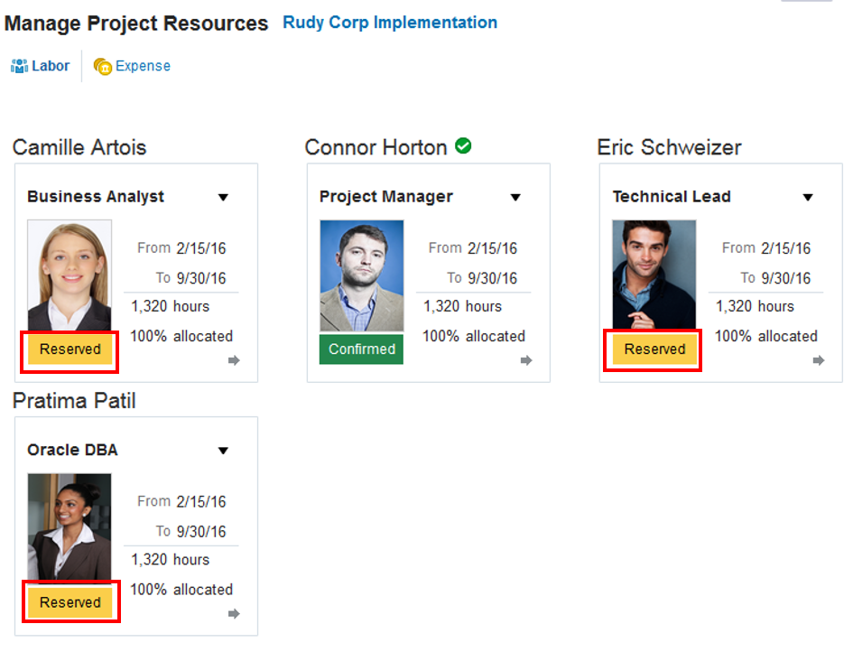Open Business Analyst dropdown menu
853x652 pixels.
(x=224, y=197)
